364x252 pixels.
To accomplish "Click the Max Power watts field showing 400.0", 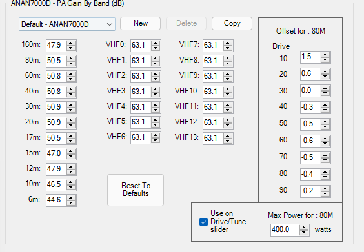I will pyautogui.click(x=285, y=229).
